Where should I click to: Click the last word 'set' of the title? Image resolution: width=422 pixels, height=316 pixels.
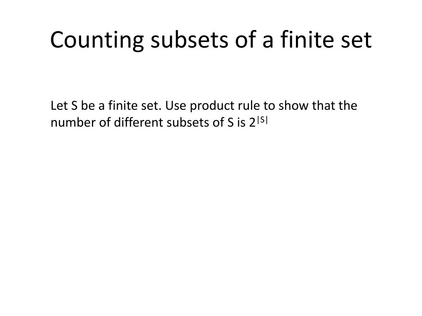pyautogui.click(x=356, y=41)
